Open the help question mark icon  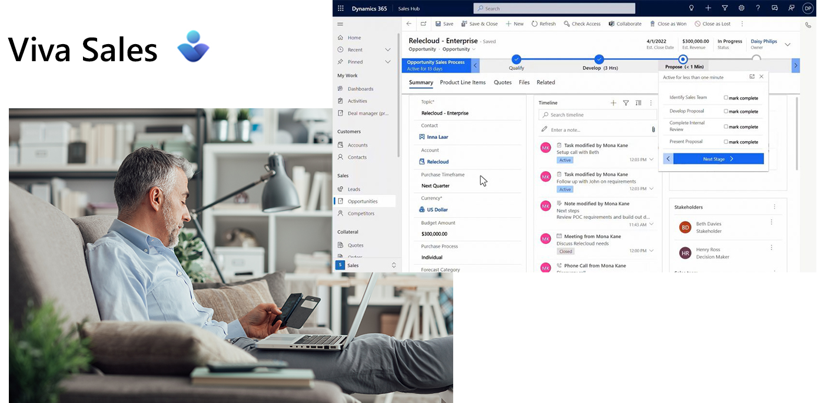point(758,8)
